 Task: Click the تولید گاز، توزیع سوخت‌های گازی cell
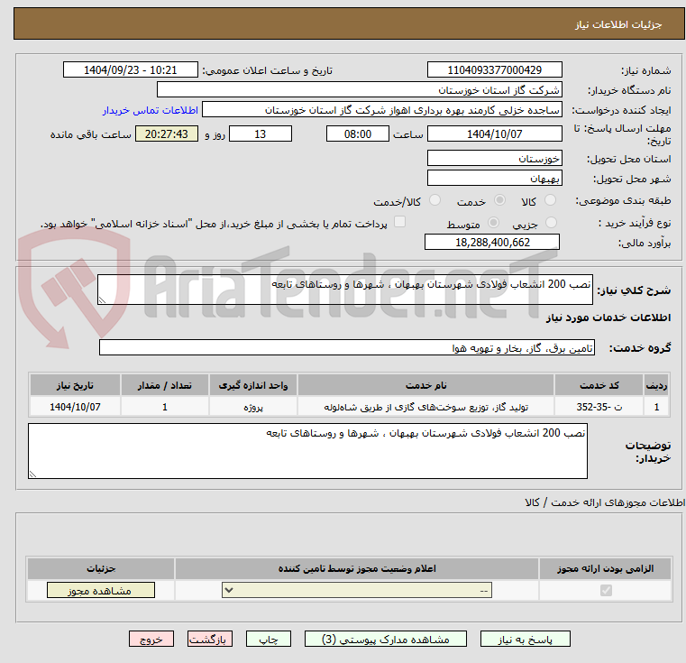click(x=425, y=407)
